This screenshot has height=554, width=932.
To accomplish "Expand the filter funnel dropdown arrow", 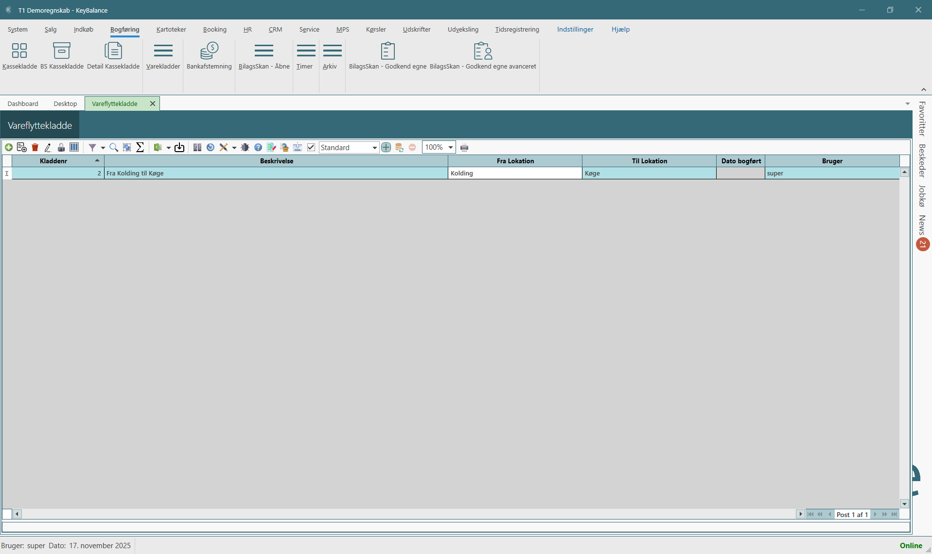I will (x=103, y=148).
